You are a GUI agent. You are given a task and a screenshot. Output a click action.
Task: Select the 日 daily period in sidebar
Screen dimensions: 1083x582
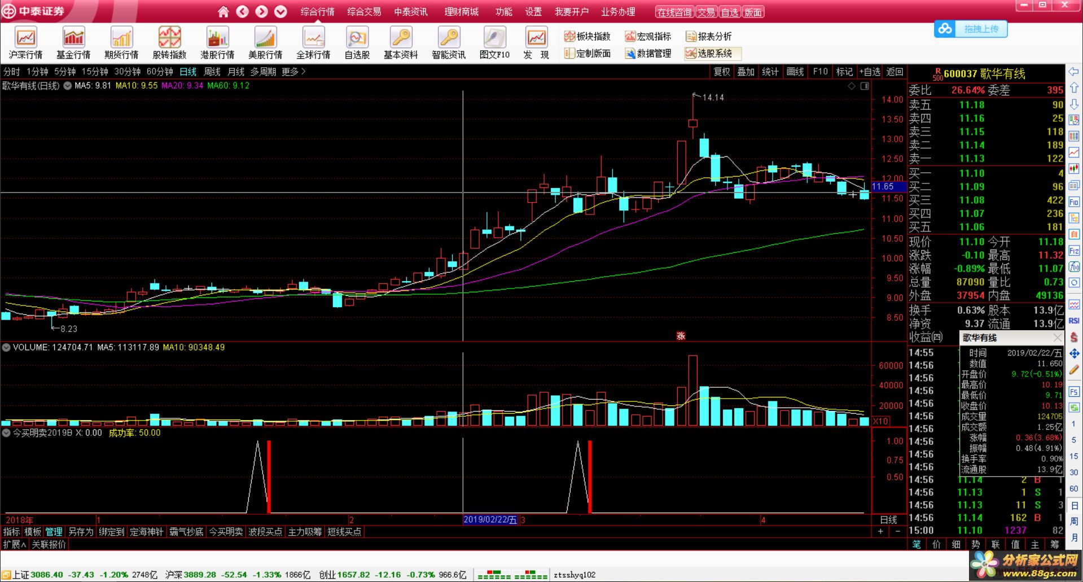pyautogui.click(x=1074, y=505)
